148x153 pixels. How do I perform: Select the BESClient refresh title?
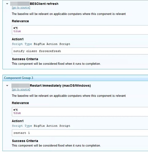(44, 4)
